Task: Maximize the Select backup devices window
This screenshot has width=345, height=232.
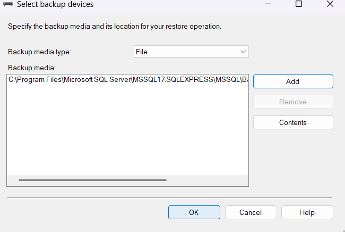Action: point(299,4)
